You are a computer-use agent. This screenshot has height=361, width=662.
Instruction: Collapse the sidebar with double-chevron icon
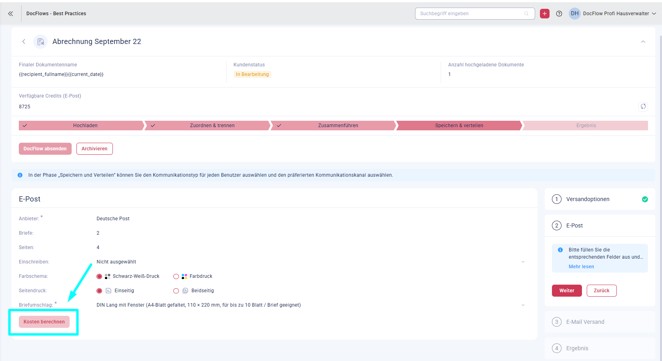10,14
